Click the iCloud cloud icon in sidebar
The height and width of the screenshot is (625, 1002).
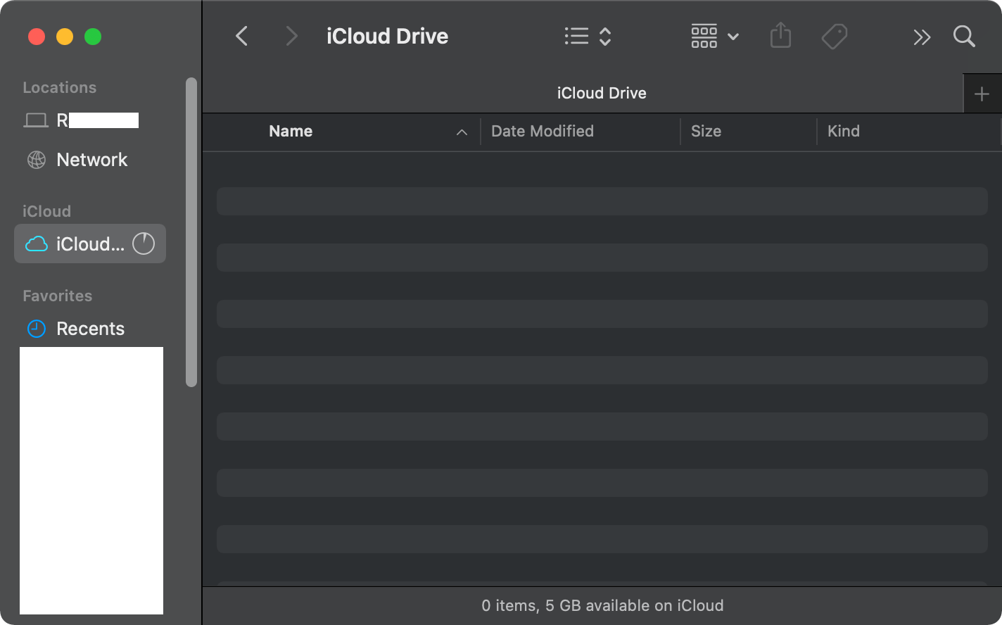coord(37,244)
